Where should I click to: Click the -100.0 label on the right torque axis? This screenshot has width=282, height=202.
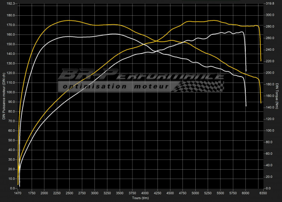click(270, 131)
